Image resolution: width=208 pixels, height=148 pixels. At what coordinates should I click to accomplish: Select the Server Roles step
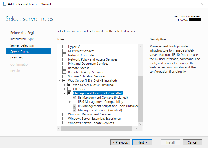(x=28, y=52)
